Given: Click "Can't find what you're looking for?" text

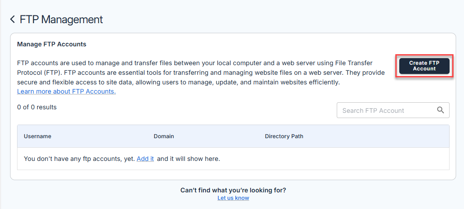Looking at the screenshot, I should (233, 190).
